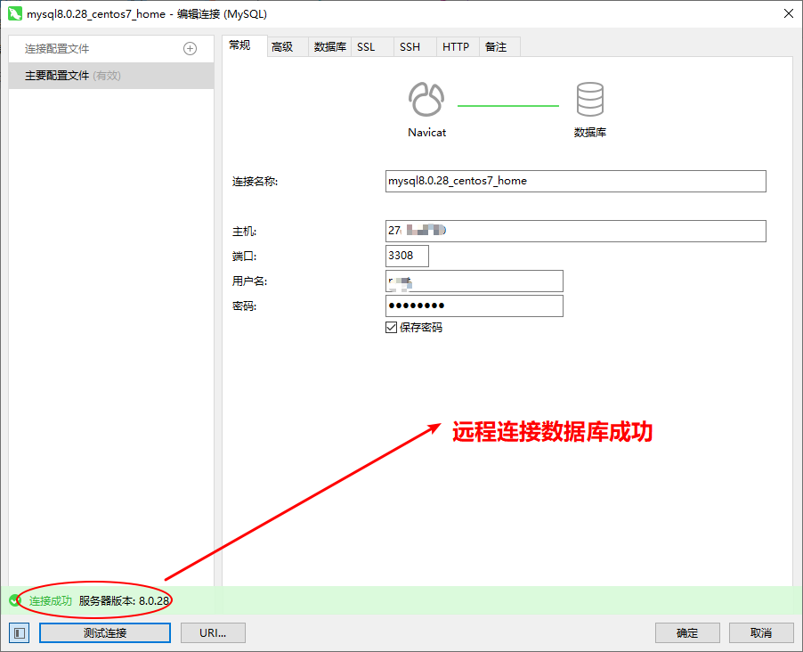Click the 连接成功 status text
This screenshot has width=803, height=652.
click(50, 600)
